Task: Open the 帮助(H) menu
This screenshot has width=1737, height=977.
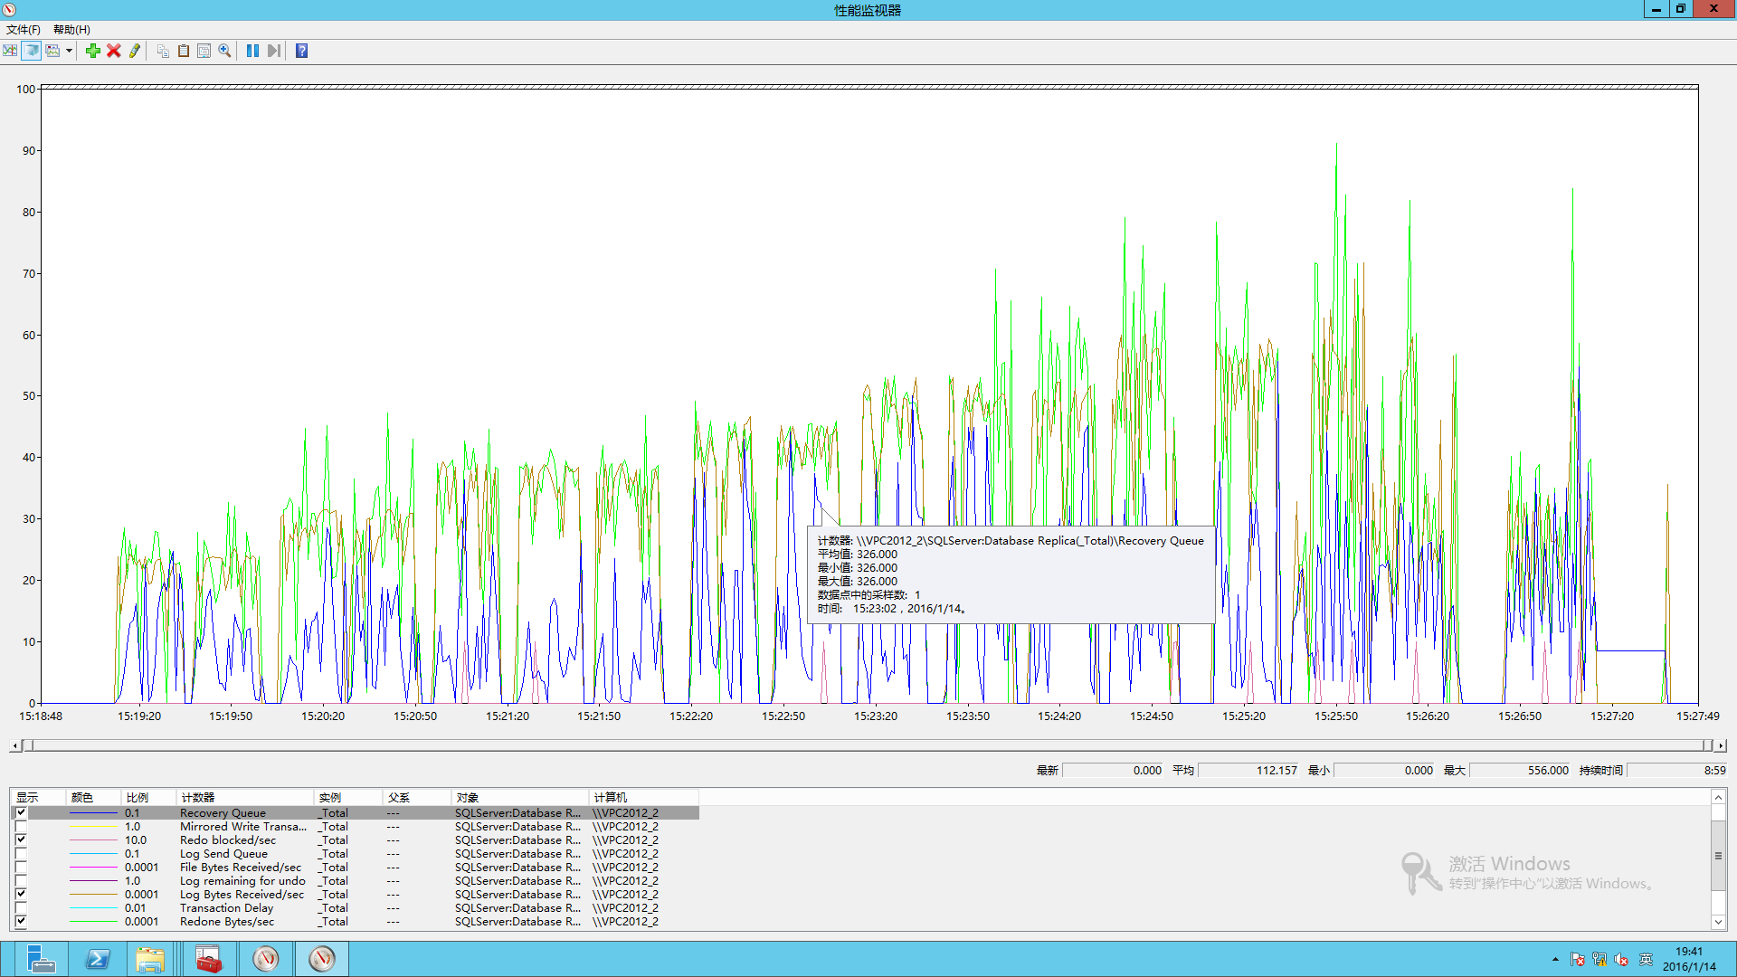Action: coord(71,30)
